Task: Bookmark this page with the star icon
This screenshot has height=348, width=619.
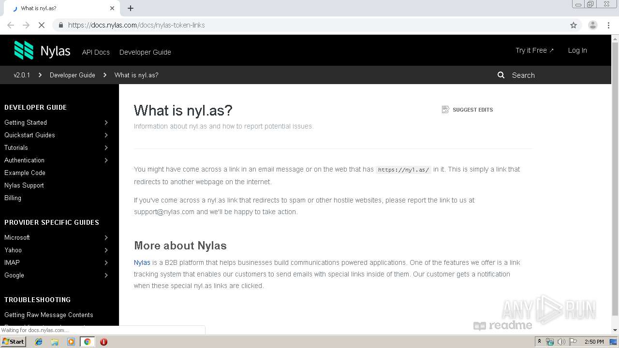Action: (574, 25)
